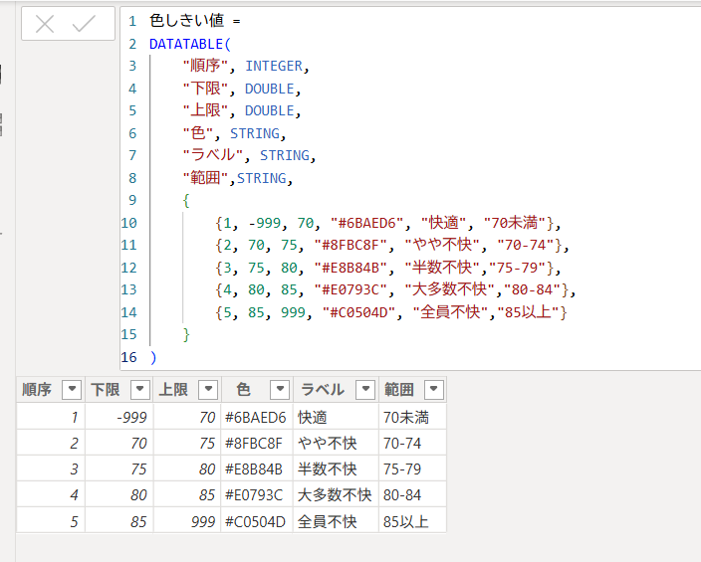Select the 全員不快 label cell
This screenshot has width=701, height=562.
click(336, 521)
